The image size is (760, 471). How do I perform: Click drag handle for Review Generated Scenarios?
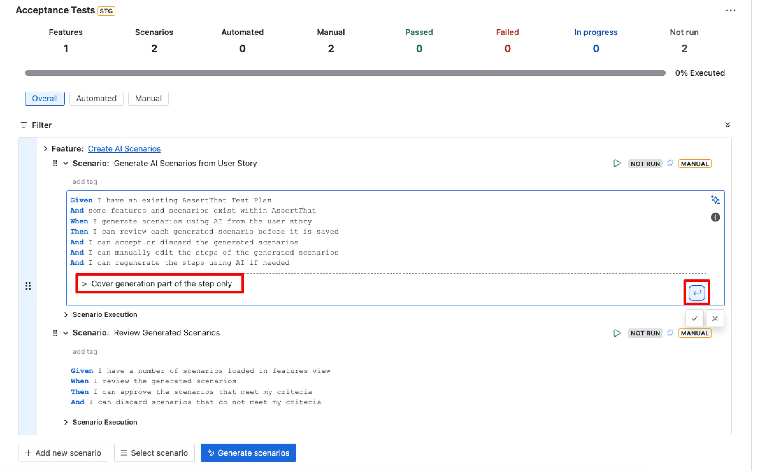click(x=55, y=333)
